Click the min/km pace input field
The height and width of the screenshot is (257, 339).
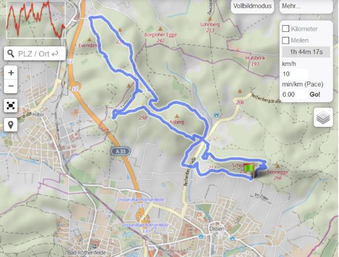(x=295, y=94)
